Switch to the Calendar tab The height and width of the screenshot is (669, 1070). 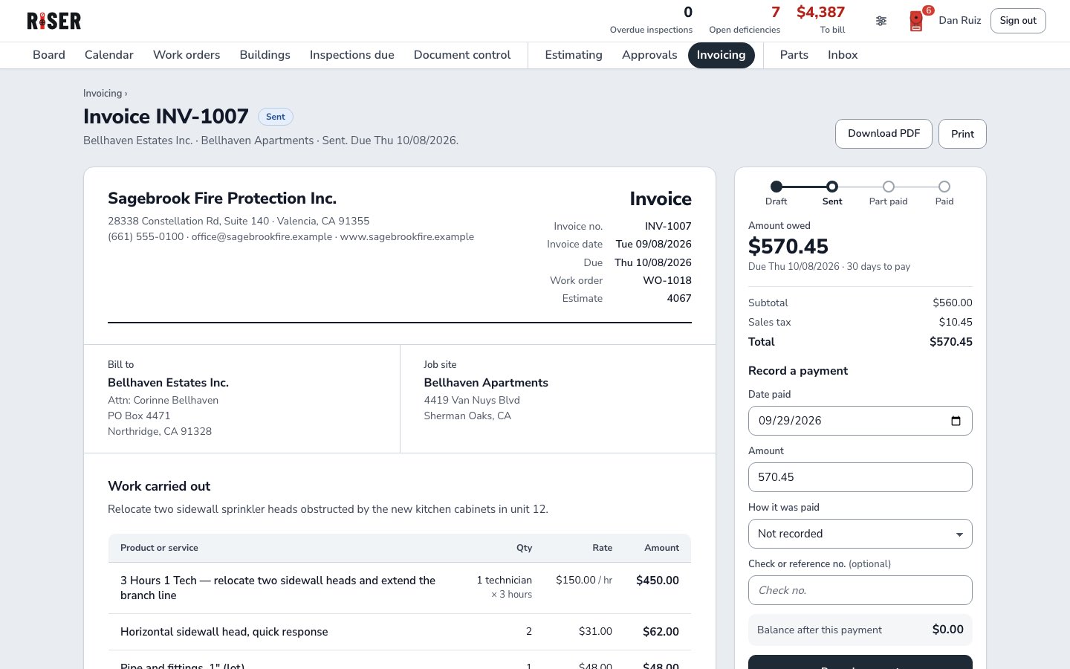click(x=109, y=55)
